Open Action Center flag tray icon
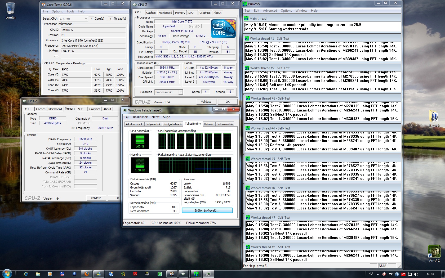445x278 pixels. click(390, 274)
